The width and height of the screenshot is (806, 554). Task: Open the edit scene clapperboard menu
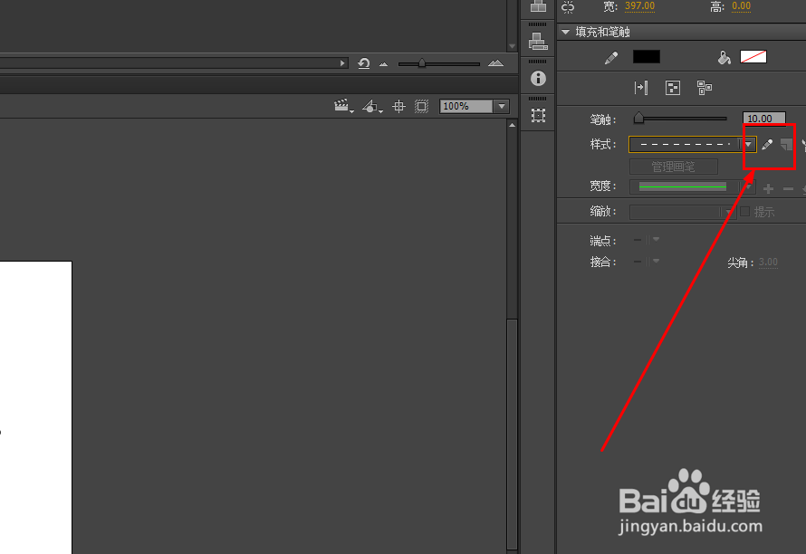(343, 107)
